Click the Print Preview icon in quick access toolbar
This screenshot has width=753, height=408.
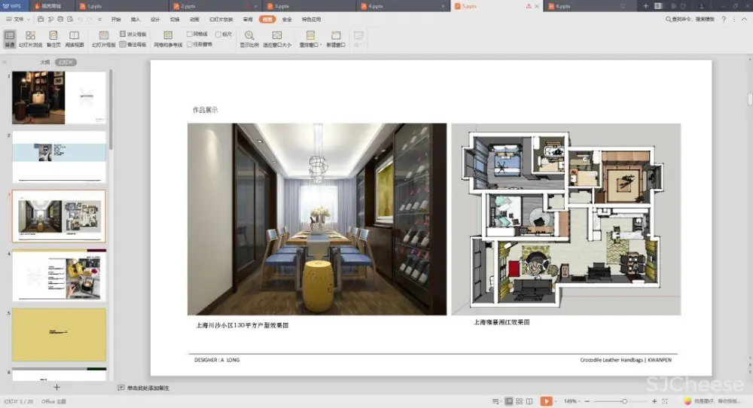(x=70, y=20)
